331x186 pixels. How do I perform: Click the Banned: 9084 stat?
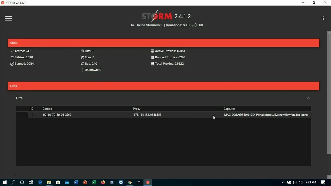[22, 64]
